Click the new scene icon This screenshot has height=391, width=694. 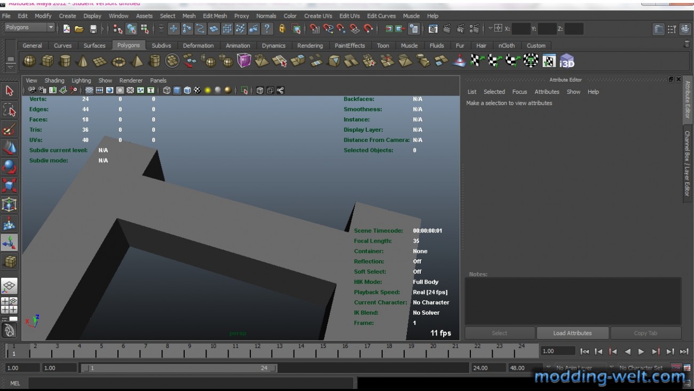pyautogui.click(x=66, y=29)
